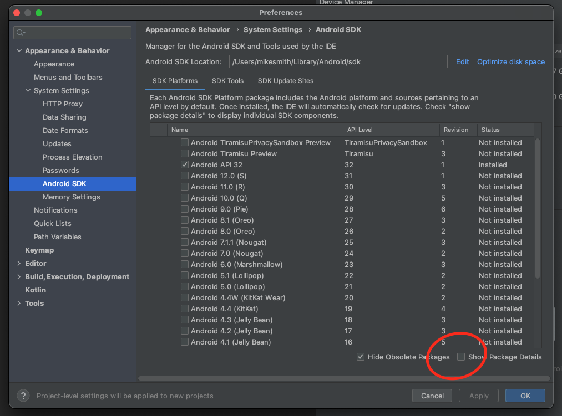Check the Android 6.0 (Marshmallow) checkbox
562x416 pixels.
[x=185, y=265]
